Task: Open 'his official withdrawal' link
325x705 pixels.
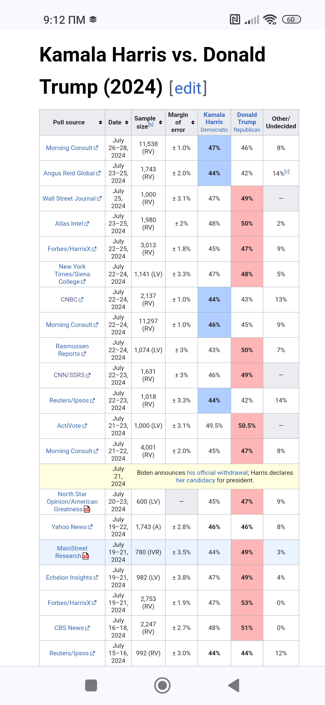Action: click(217, 473)
